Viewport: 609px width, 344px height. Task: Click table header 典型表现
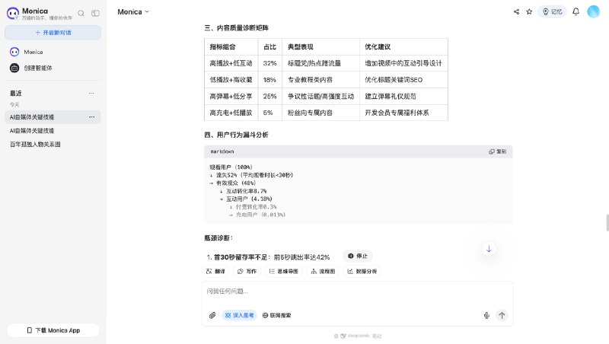320,47
